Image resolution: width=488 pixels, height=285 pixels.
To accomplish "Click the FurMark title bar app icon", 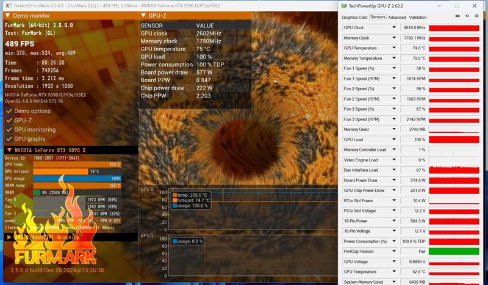I will pyautogui.click(x=6, y=5).
